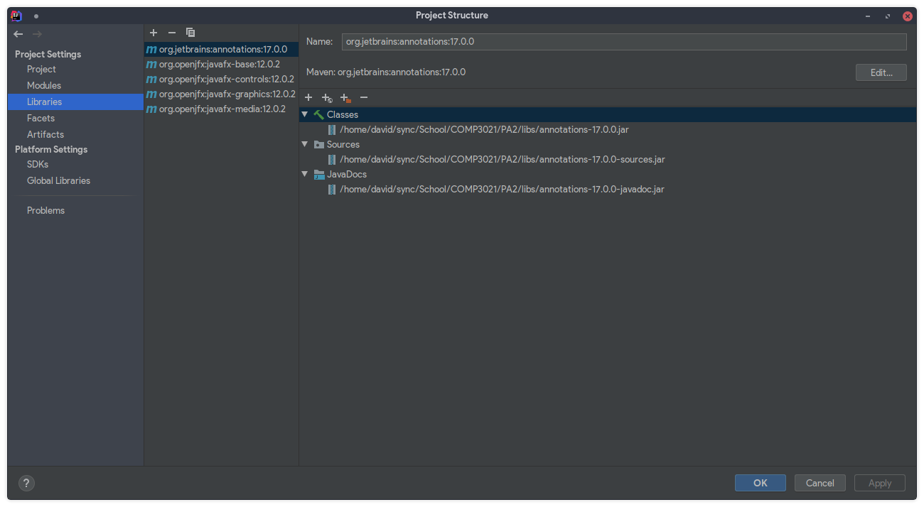This screenshot has height=507, width=924.
Task: Select the libs/annotations-17.0.0.jar path
Action: click(484, 129)
